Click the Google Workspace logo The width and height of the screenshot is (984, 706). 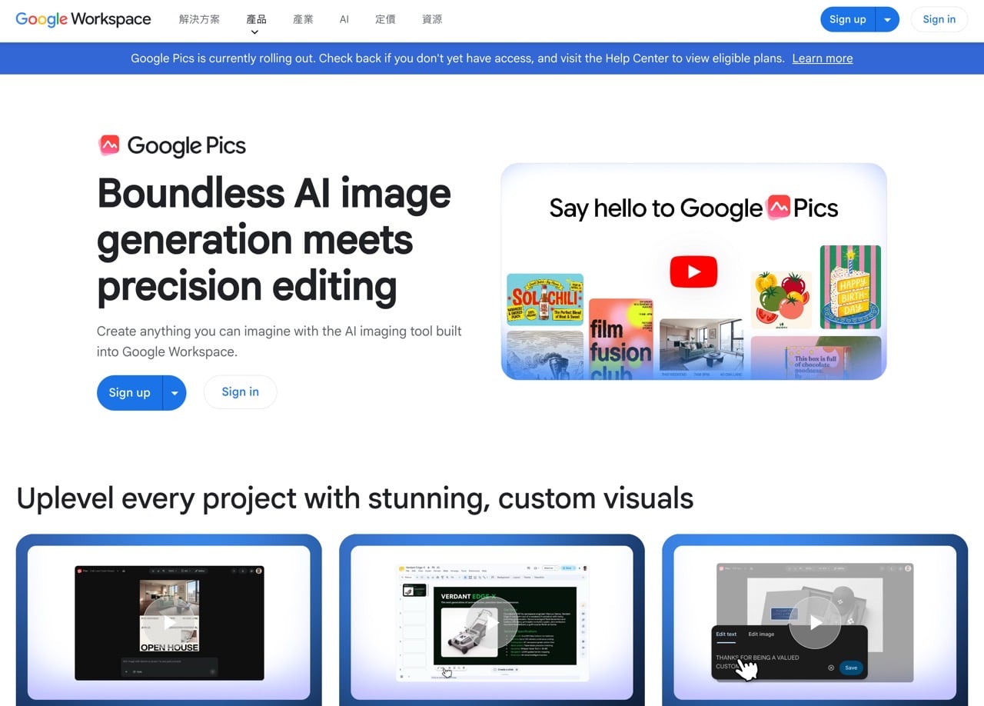83,19
